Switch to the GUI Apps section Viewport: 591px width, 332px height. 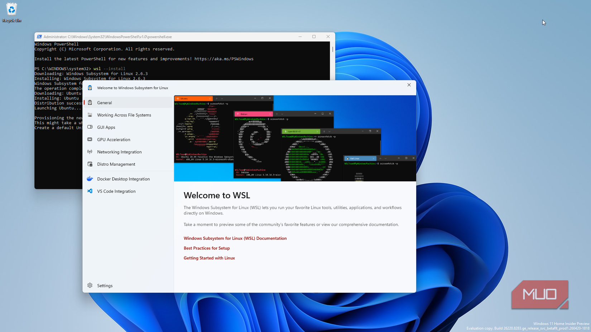128,127
